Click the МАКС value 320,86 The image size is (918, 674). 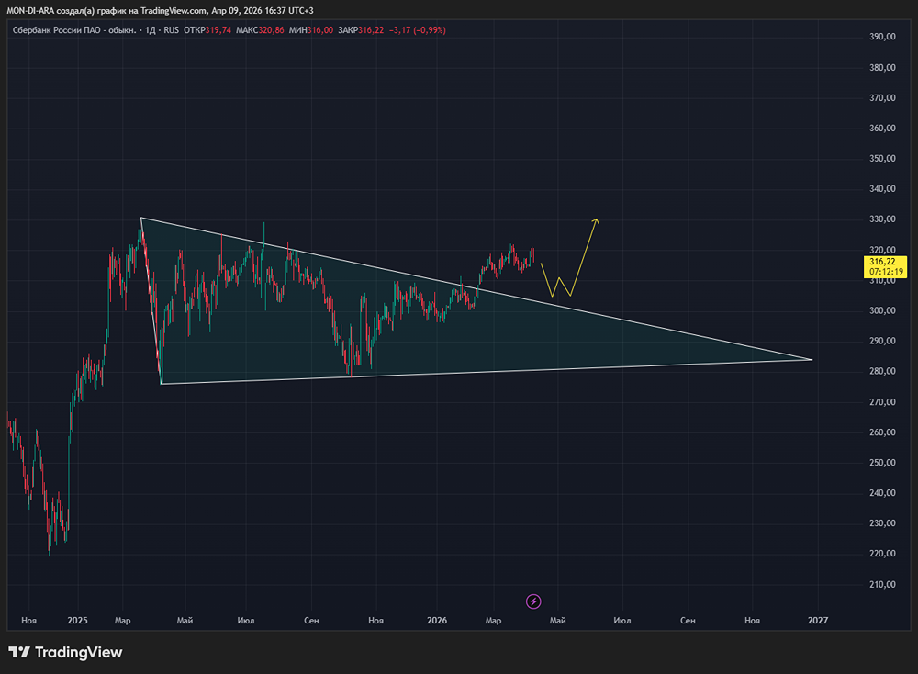[271, 30]
